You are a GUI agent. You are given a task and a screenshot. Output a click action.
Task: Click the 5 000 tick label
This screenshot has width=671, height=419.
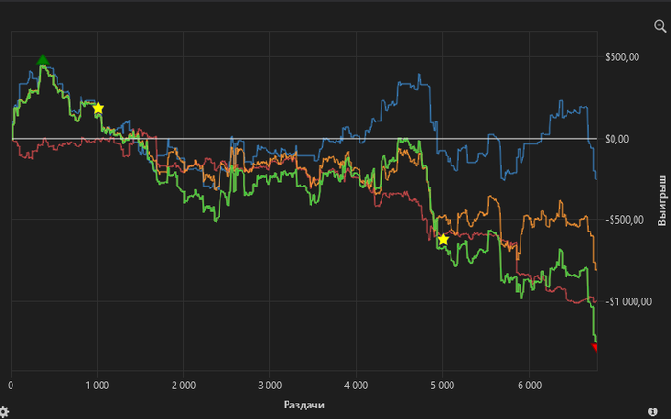[x=443, y=386]
